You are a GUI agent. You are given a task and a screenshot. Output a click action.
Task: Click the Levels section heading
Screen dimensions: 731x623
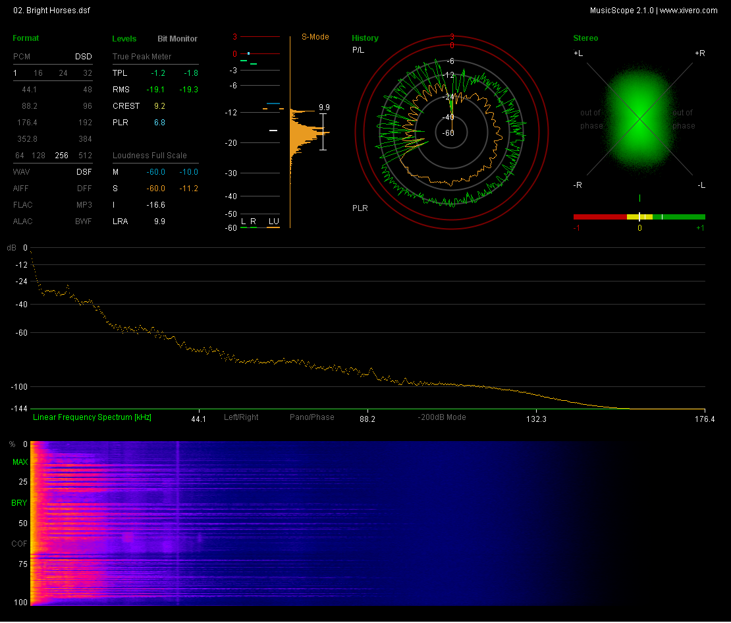click(x=124, y=39)
